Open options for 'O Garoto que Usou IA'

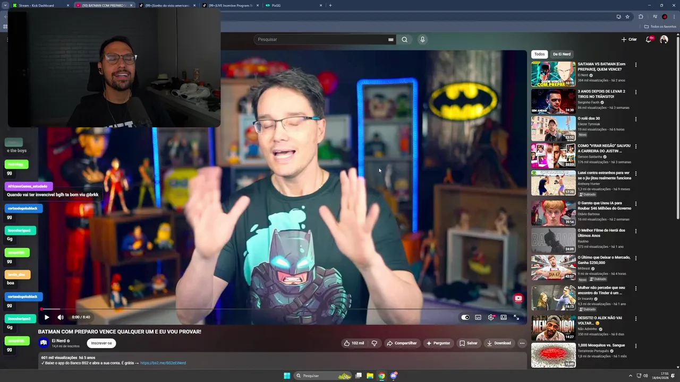(636, 203)
